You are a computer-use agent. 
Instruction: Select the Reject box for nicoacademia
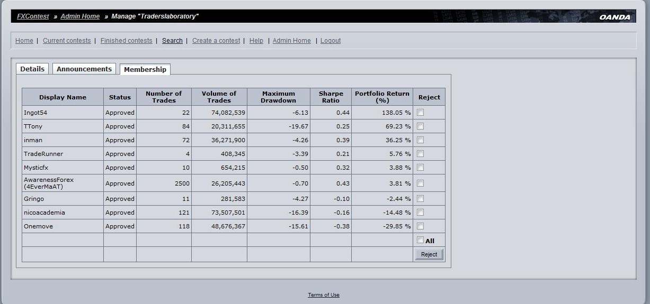[x=420, y=212]
